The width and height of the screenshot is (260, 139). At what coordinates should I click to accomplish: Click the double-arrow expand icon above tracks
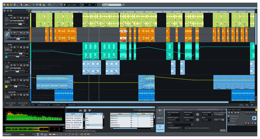click(5, 11)
